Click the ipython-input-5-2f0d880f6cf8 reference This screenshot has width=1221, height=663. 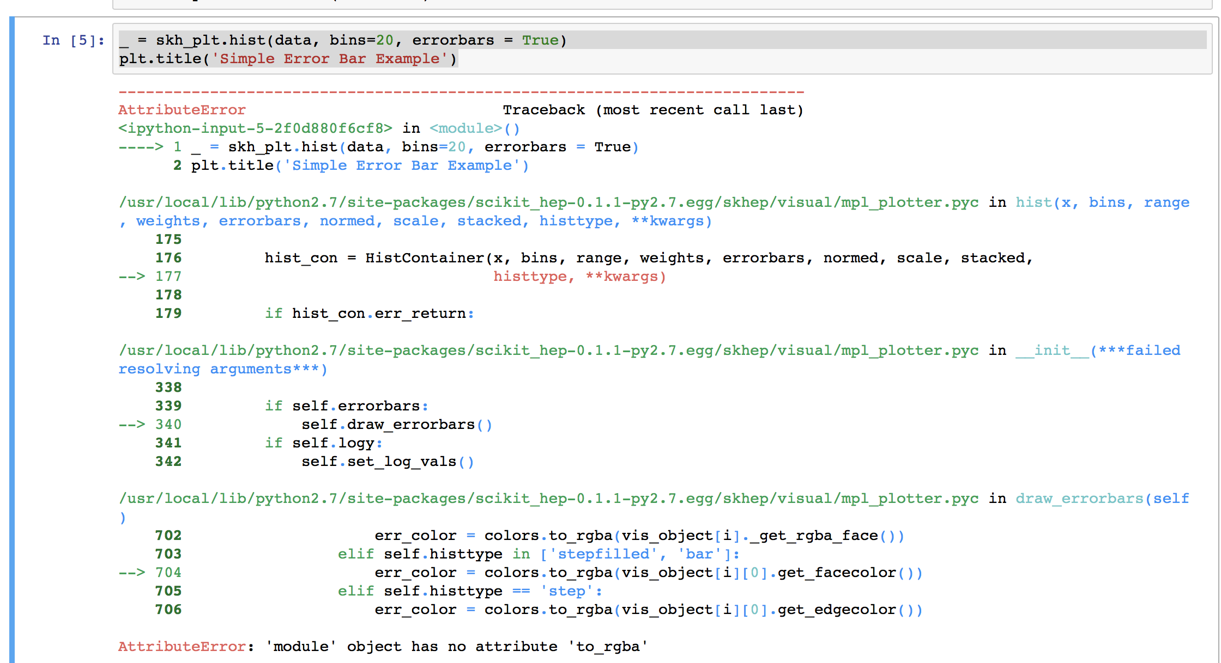(255, 128)
